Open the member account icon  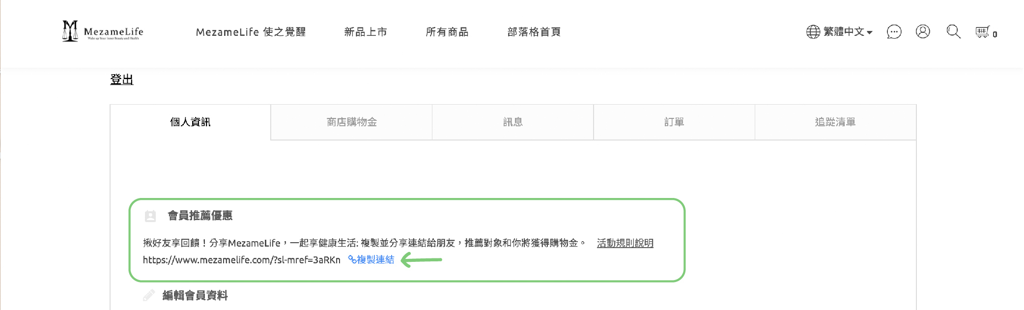tap(923, 31)
